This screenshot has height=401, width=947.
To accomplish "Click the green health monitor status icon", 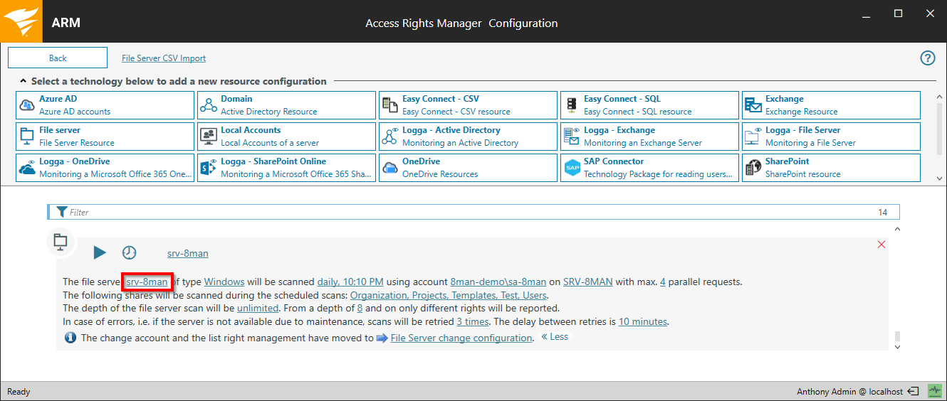I will tap(934, 391).
